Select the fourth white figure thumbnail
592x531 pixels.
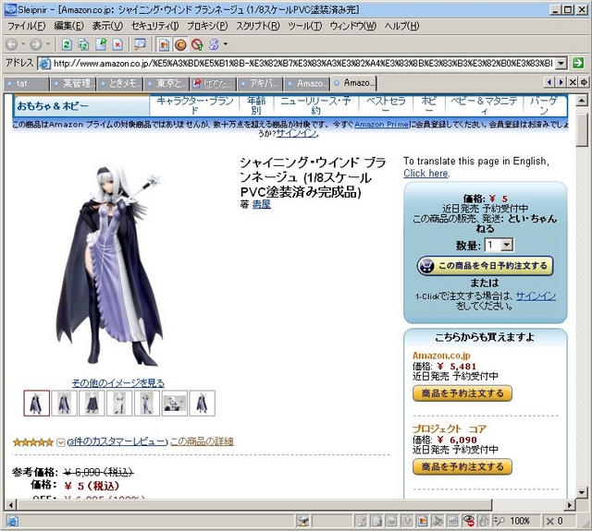tap(119, 404)
